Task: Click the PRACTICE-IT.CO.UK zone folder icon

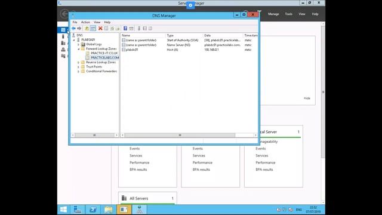Action: (x=88, y=53)
